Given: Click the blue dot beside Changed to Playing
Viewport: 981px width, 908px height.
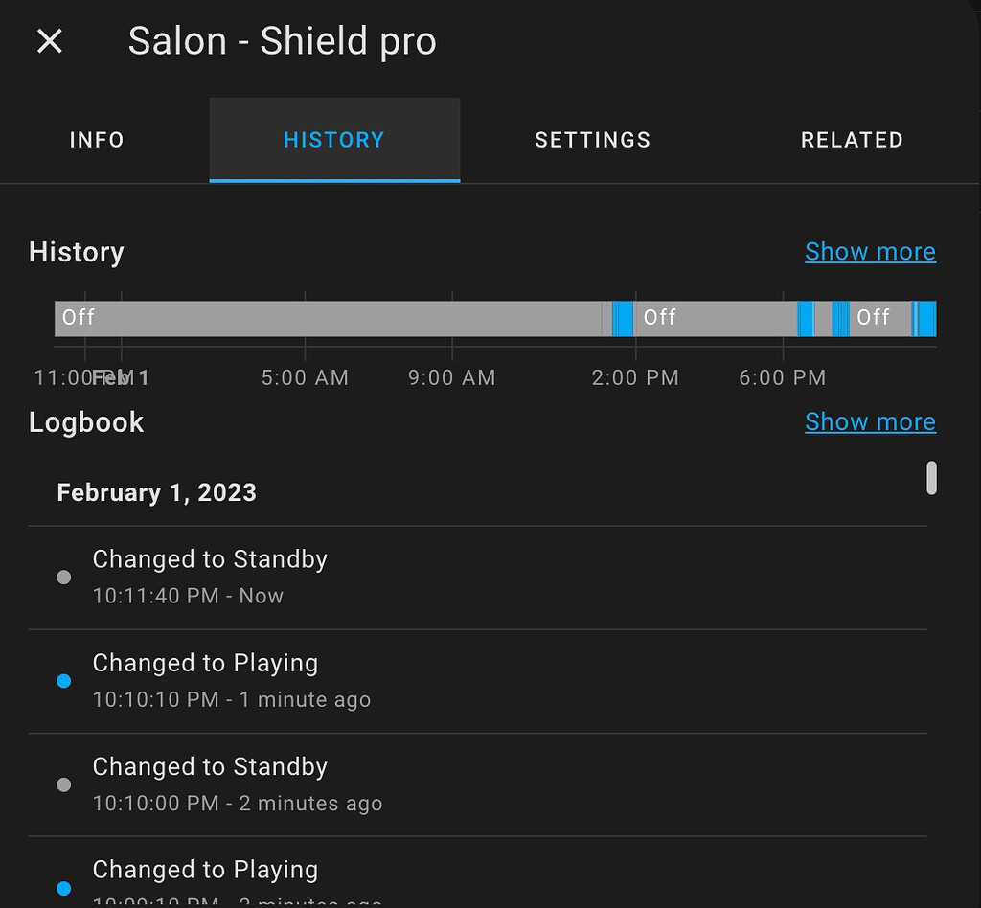Looking at the screenshot, I should (63, 680).
